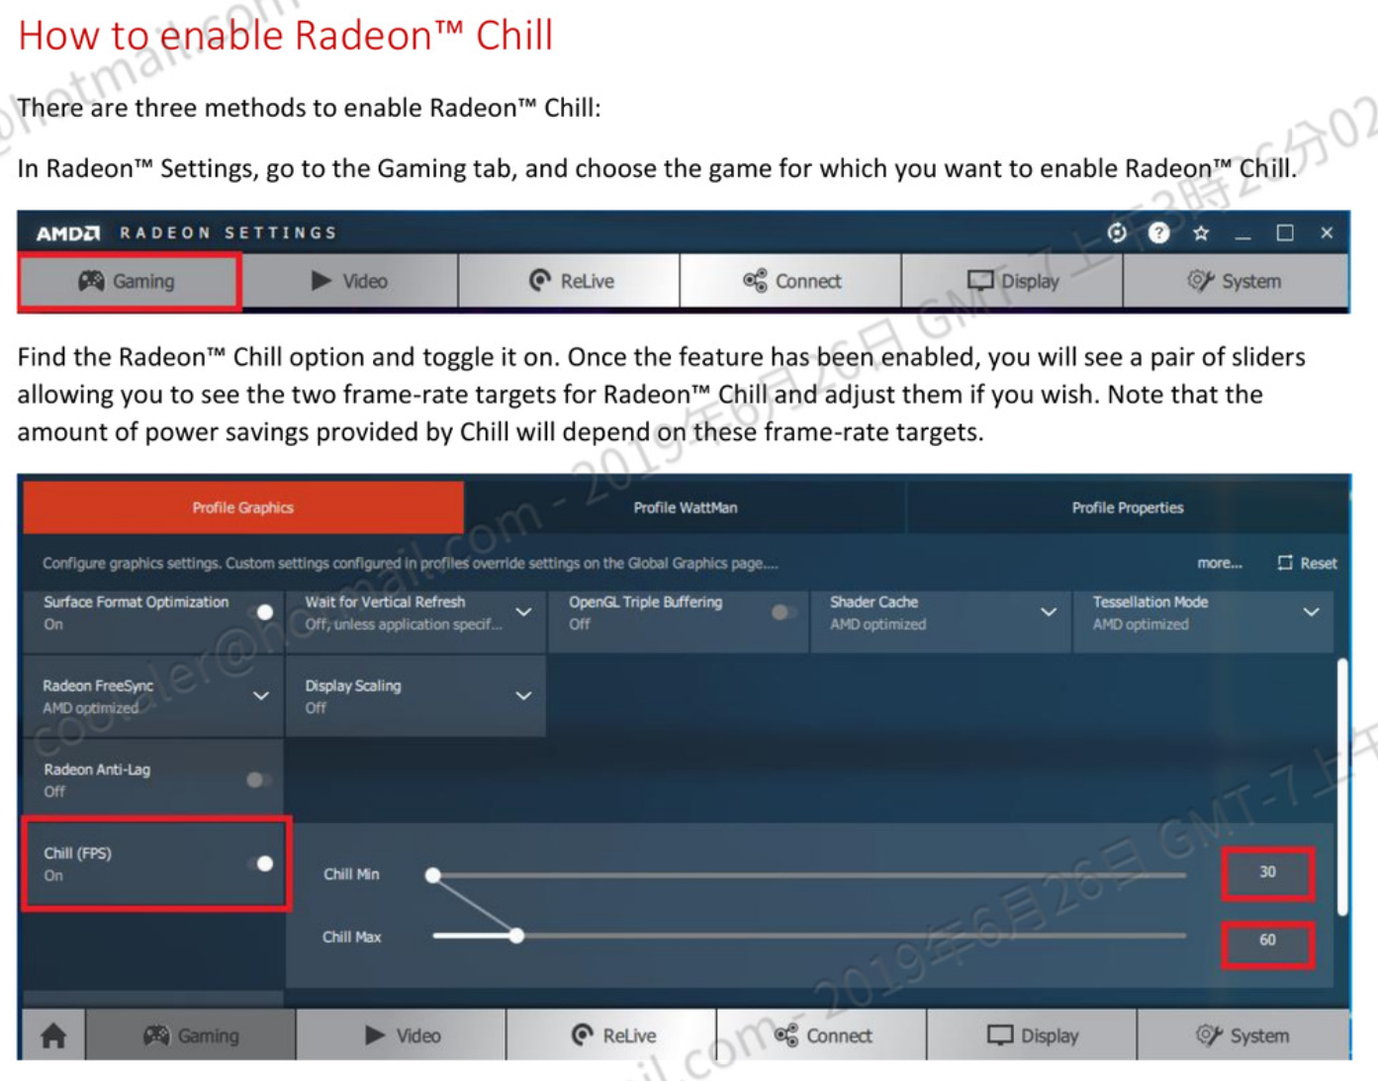The image size is (1378, 1081).
Task: Switch to the Profile Properties tab
Action: tap(1128, 507)
